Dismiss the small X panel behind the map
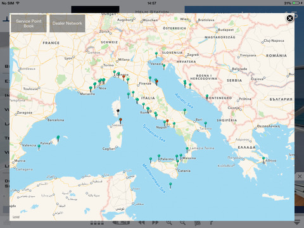Viewport: 304px width, 228px height. coord(300,176)
